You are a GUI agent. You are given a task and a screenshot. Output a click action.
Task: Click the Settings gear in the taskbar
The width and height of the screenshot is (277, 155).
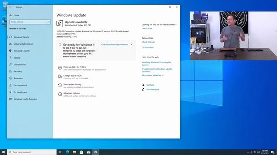[x=96, y=152]
